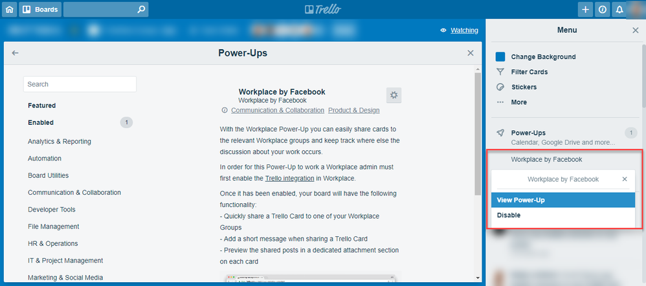Click the Watching link
This screenshot has width=646, height=286.
tap(464, 30)
